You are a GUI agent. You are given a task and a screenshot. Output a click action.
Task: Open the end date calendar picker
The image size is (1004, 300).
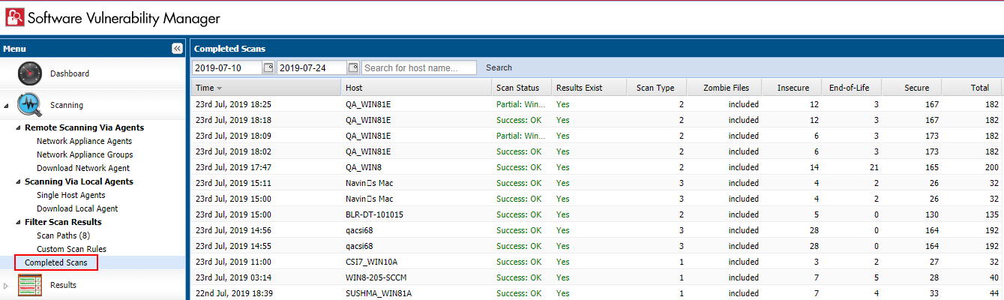pyautogui.click(x=353, y=67)
